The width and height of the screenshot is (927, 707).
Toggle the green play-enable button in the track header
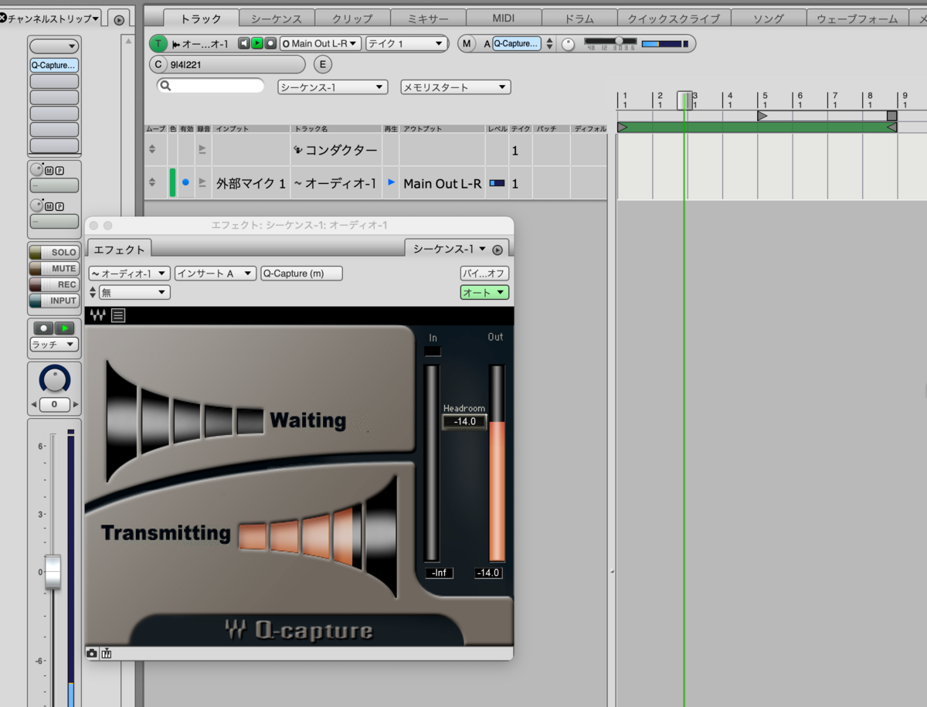click(x=257, y=44)
